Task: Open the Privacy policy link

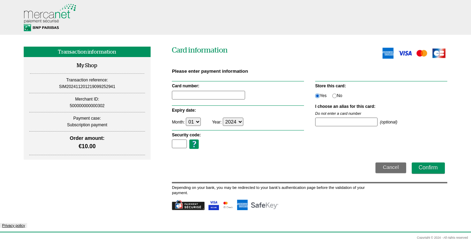Action: pos(14,225)
